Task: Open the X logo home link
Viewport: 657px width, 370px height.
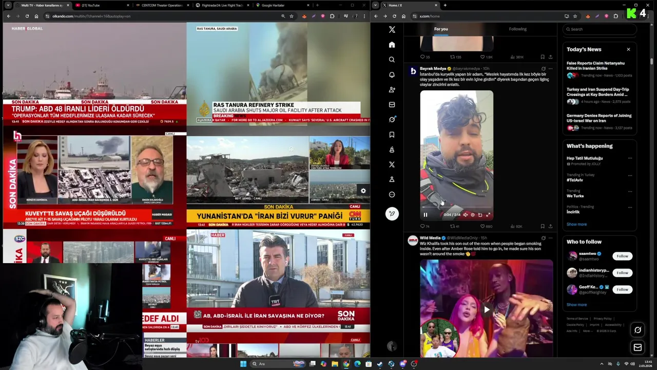Action: [x=392, y=30]
